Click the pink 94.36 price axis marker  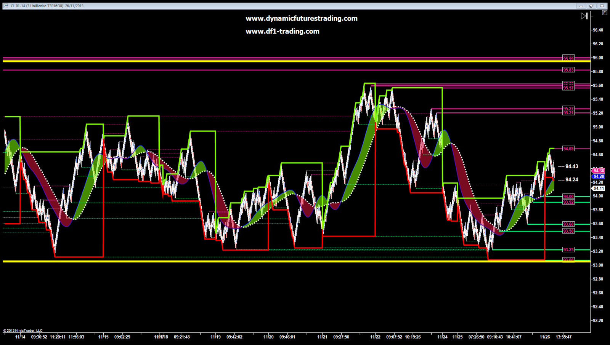[x=599, y=171]
